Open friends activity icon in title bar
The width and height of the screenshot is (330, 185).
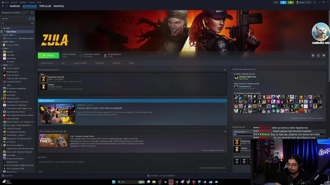point(276,2)
